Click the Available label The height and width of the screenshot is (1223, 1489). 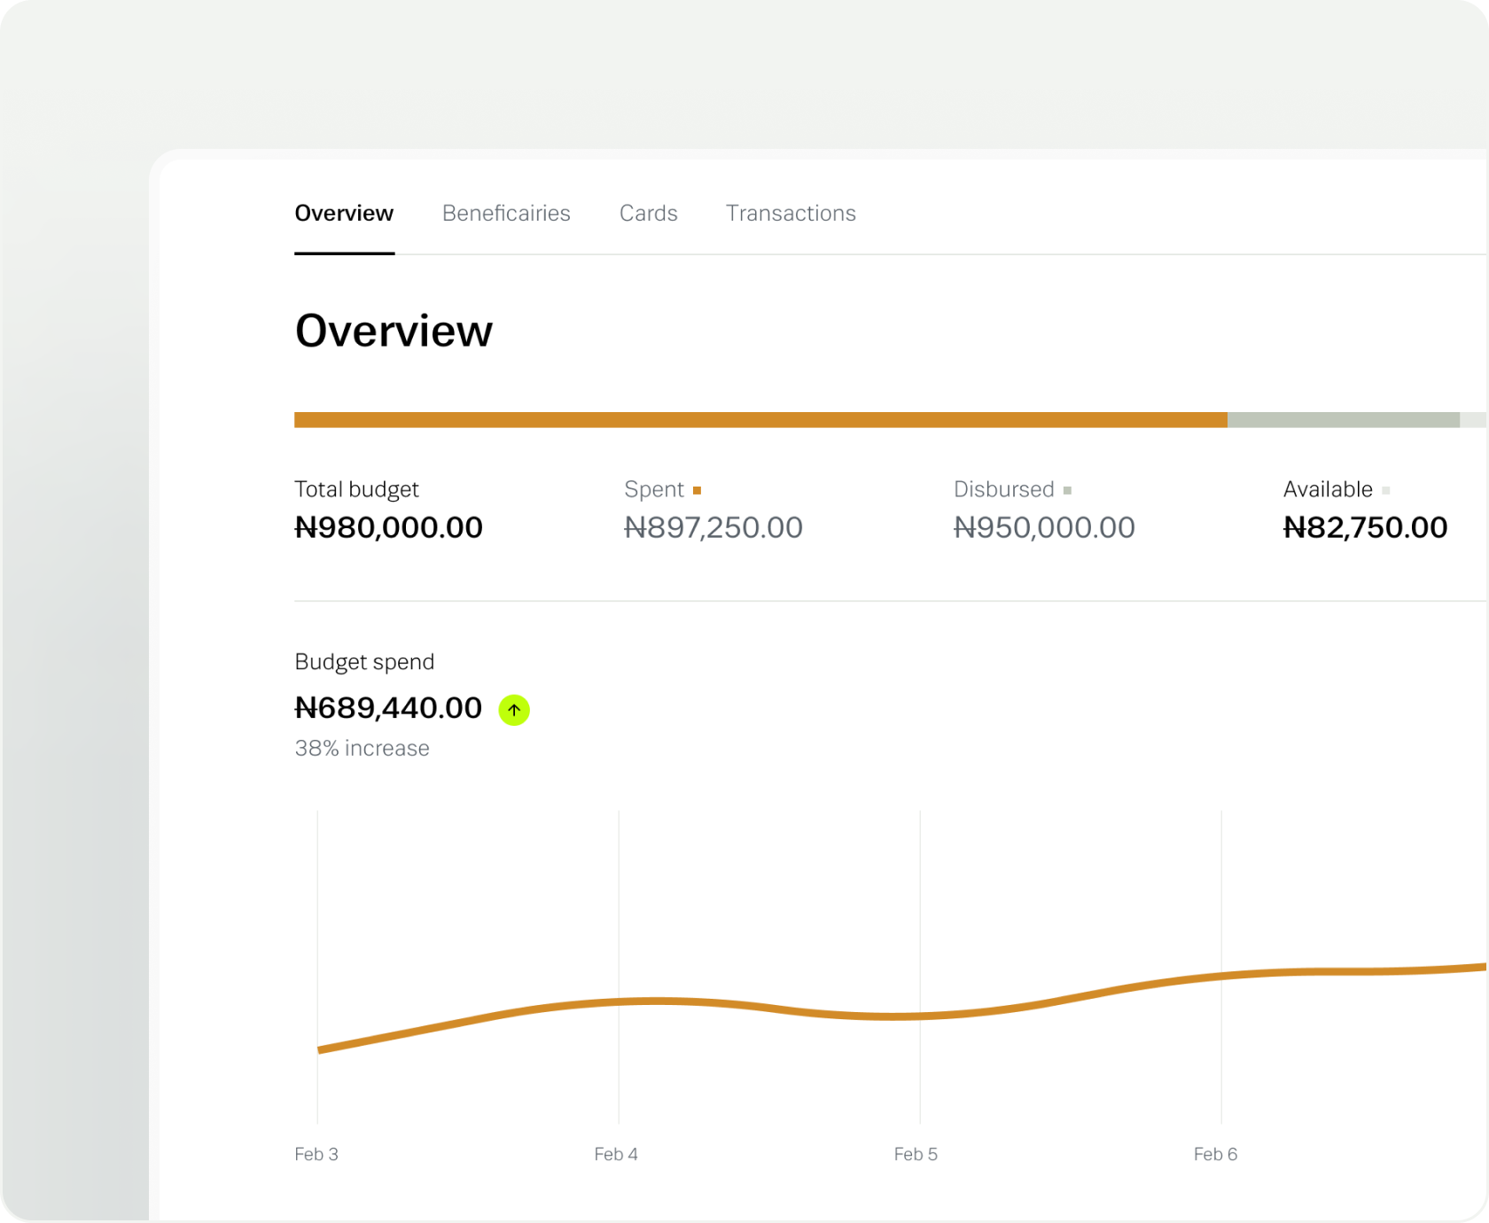click(x=1328, y=490)
